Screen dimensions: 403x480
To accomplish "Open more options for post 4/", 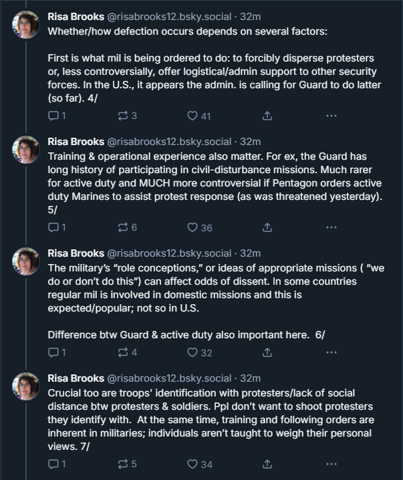I will click(x=331, y=116).
